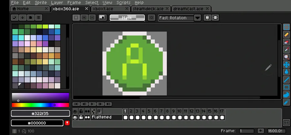This screenshot has width=291, height=135.
Task: Select the Rectangle shape tool
Action: click(x=286, y=87)
